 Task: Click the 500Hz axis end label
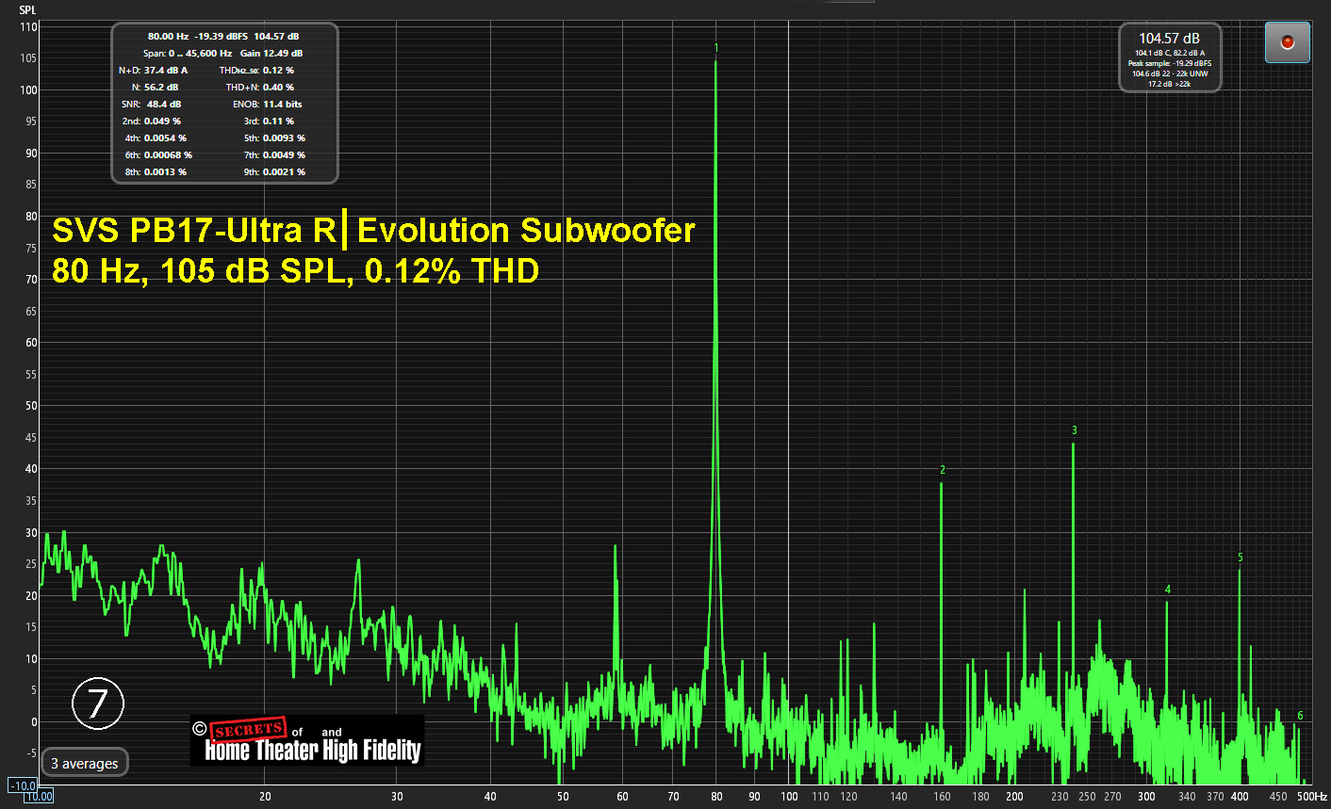coord(1311,797)
